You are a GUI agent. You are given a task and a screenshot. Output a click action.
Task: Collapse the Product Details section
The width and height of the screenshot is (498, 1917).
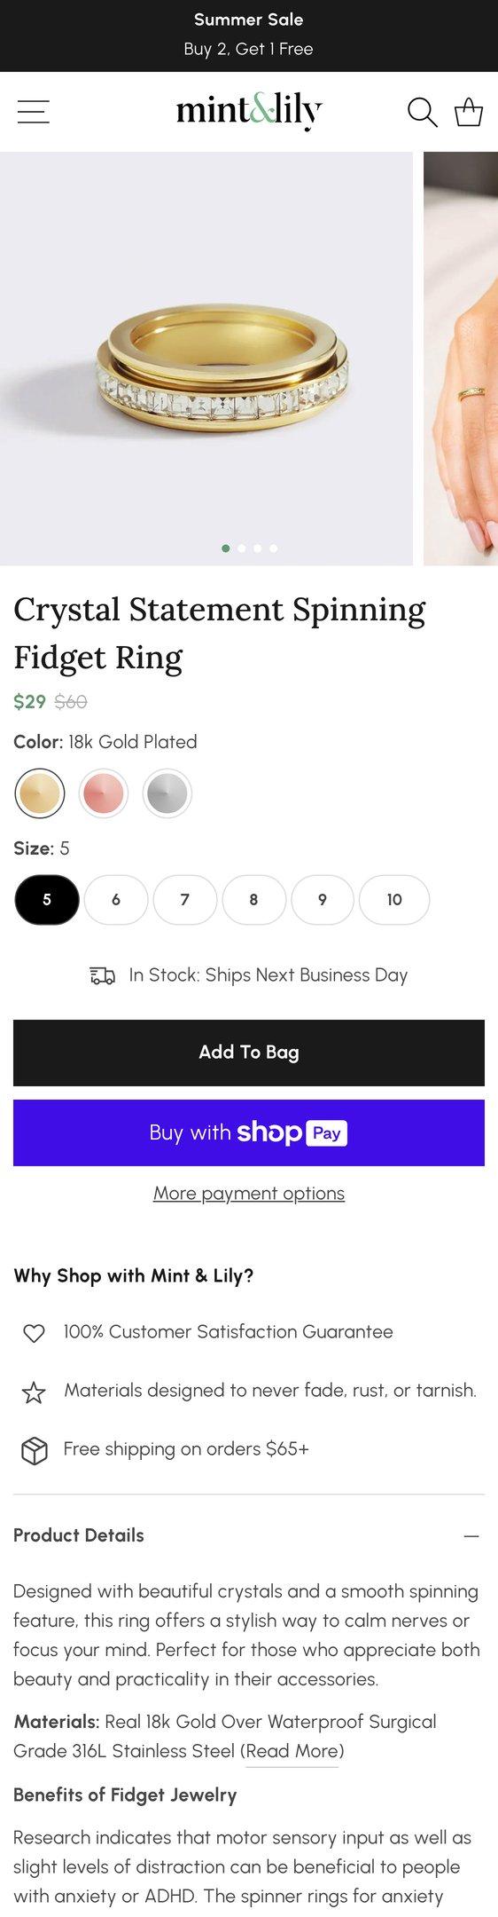471,1536
